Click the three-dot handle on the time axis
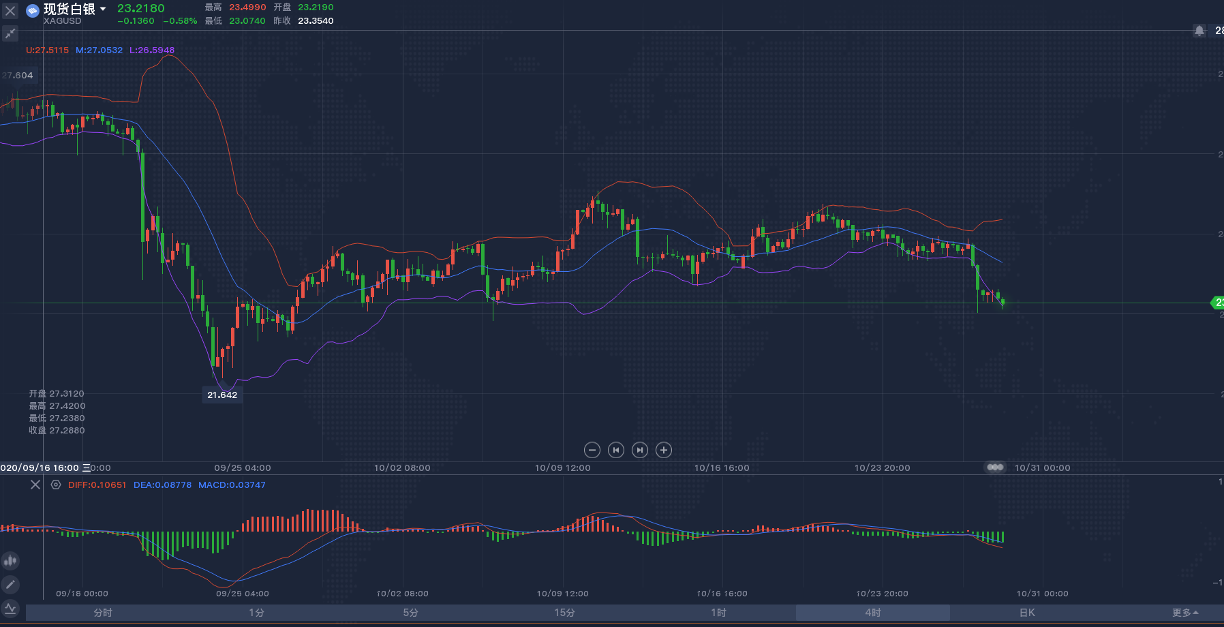 pos(996,468)
